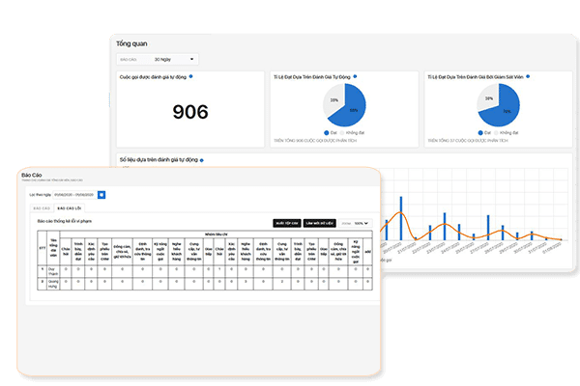The width and height of the screenshot is (580, 386).
Task: Click 'TRÊN TỔNG 906 CUỘC GỌI ĐƯỢC PHÂN TÍCH' caption
Action: click(x=315, y=141)
